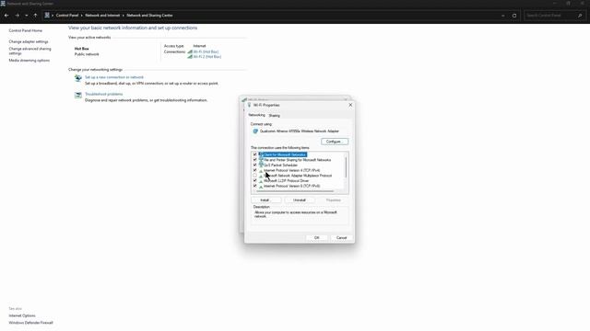
Task: Click the wireless adapter icon under Connect using
Action: (x=255, y=131)
